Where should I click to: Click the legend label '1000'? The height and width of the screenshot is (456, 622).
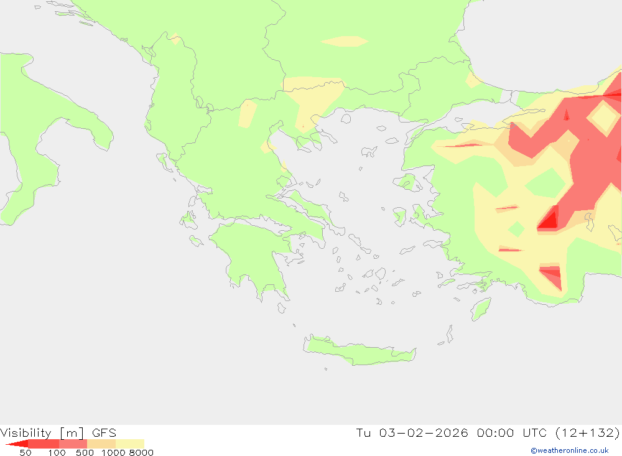click(x=113, y=452)
